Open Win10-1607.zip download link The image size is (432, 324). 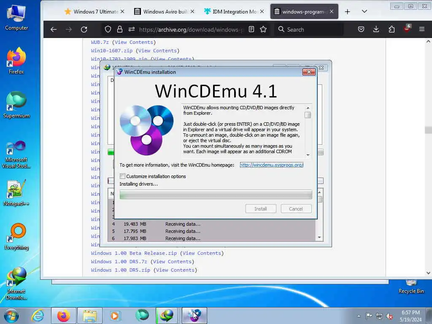coord(111,51)
